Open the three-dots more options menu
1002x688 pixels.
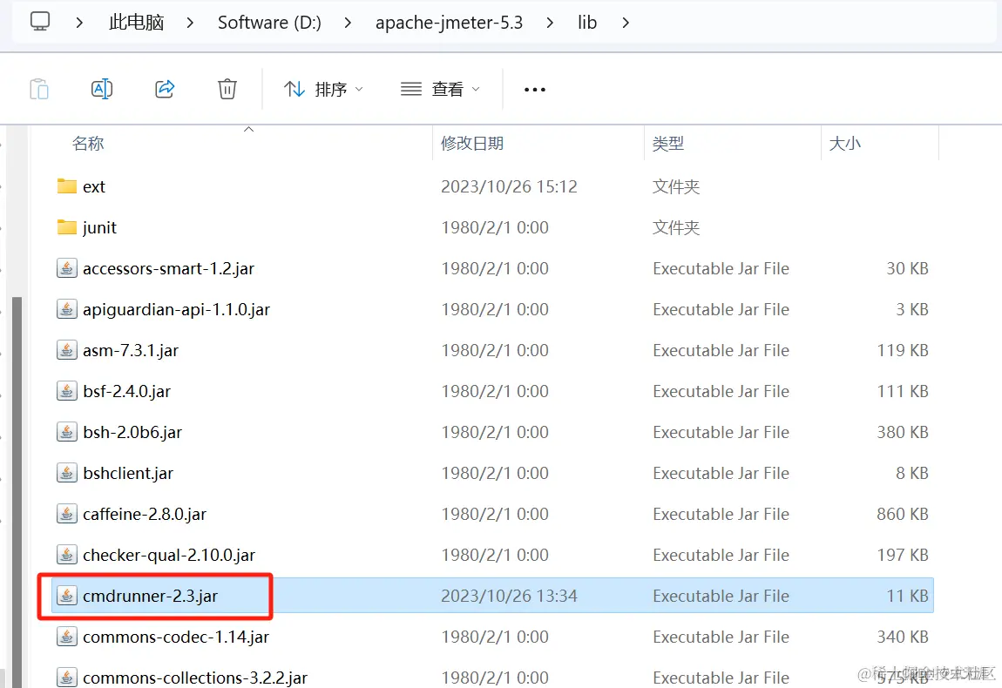(535, 90)
